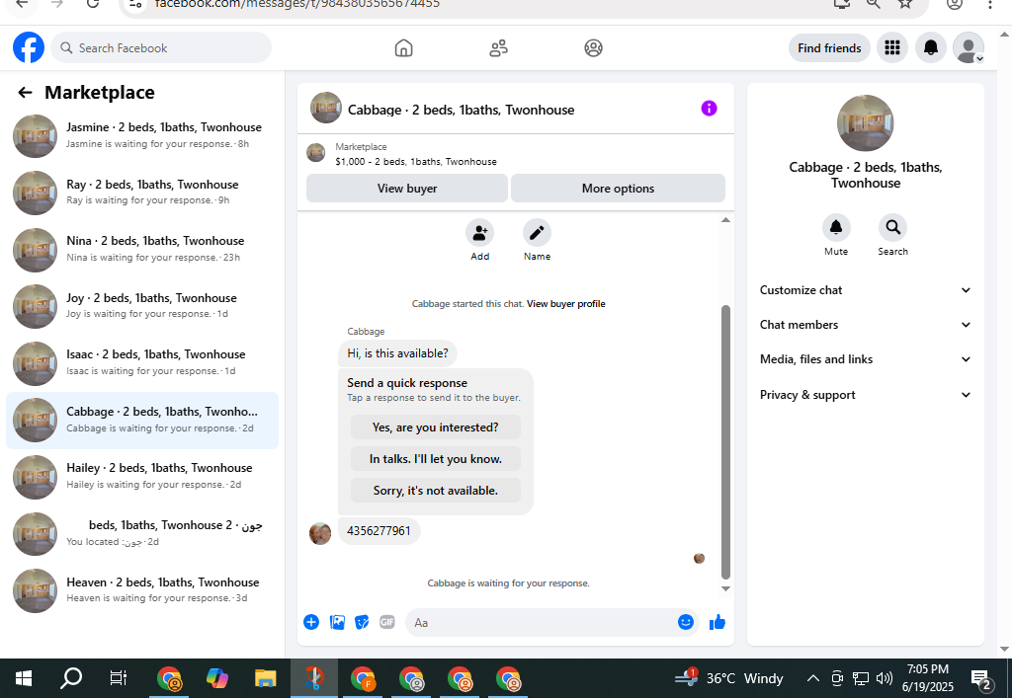Image resolution: width=1012 pixels, height=698 pixels.
Task: Open the Home feed icon
Action: (403, 47)
